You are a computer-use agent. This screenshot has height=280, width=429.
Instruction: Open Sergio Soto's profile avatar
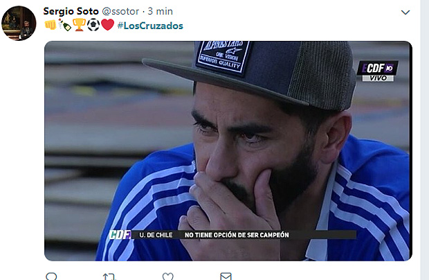coord(19,24)
